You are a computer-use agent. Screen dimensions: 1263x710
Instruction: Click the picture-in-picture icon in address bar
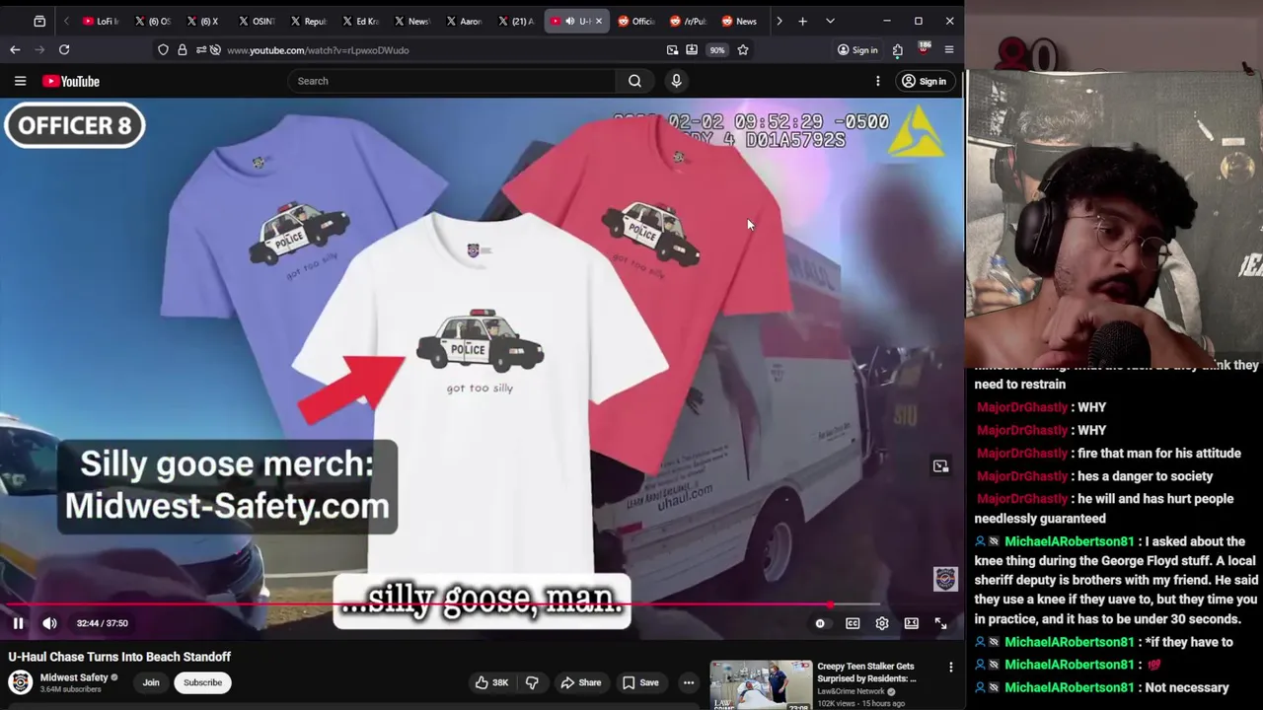(x=672, y=50)
